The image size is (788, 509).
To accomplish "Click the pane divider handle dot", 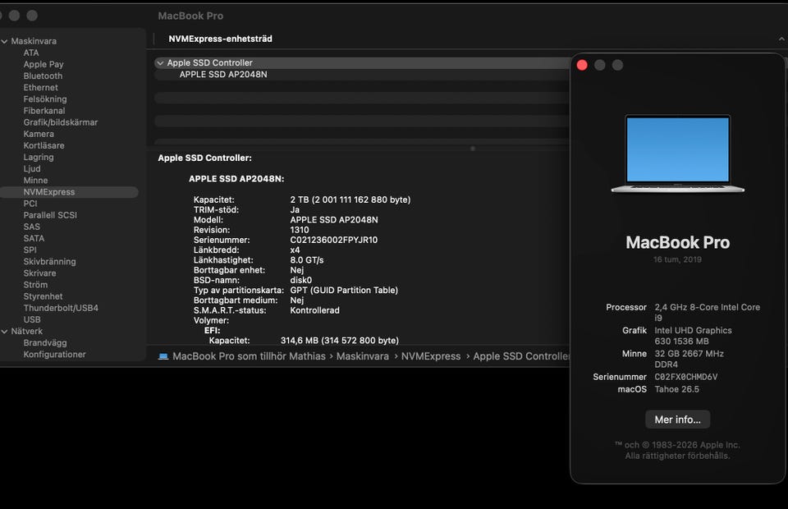I will pyautogui.click(x=473, y=149).
